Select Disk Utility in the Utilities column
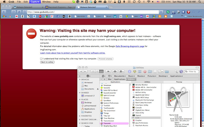This screenshot has height=127, width=204. [x=139, y=113]
